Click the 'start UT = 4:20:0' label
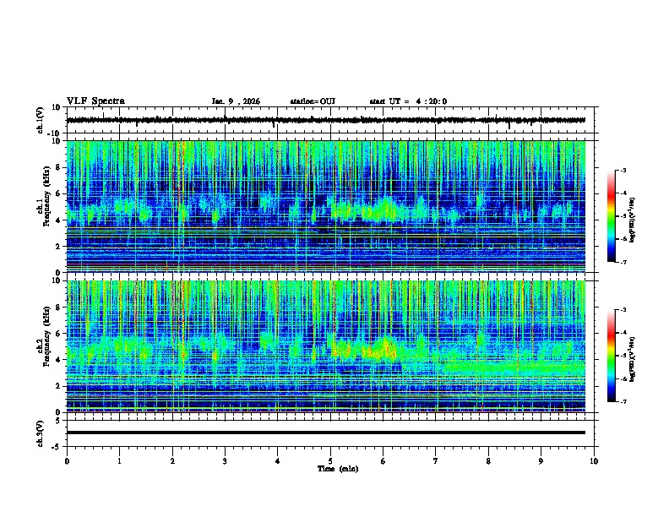Image resolution: width=669 pixels, height=517 pixels. pyautogui.click(x=408, y=101)
